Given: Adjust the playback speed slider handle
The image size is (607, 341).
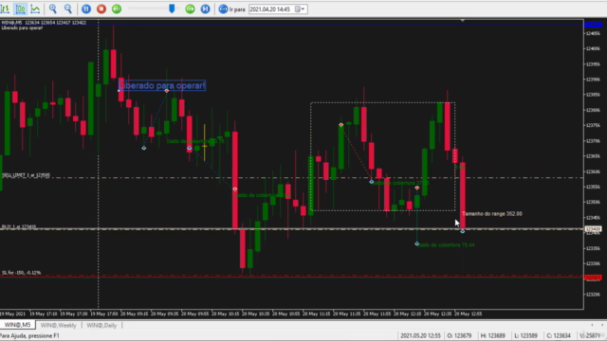Looking at the screenshot, I should click(172, 9).
